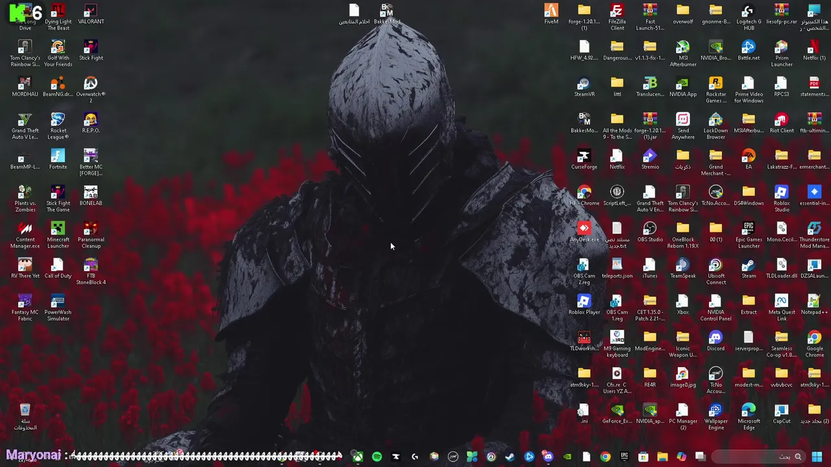Image resolution: width=831 pixels, height=467 pixels.
Task: Open Spotify from the taskbar
Action: click(x=377, y=457)
